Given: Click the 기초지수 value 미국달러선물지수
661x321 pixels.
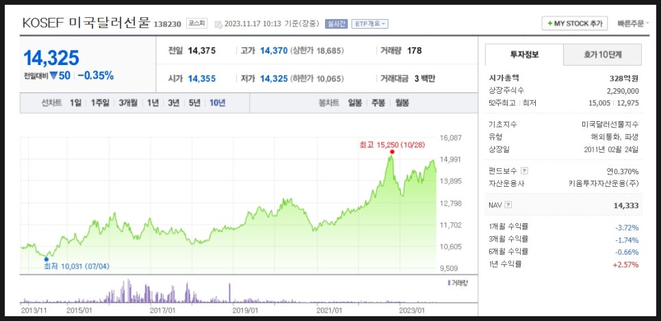Looking at the screenshot, I should 610,125.
